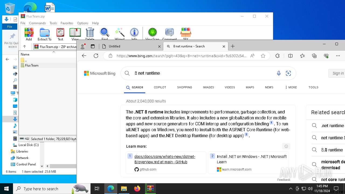Toggle Edge split screen icon
This screenshot has width=345, height=194.
(290, 56)
